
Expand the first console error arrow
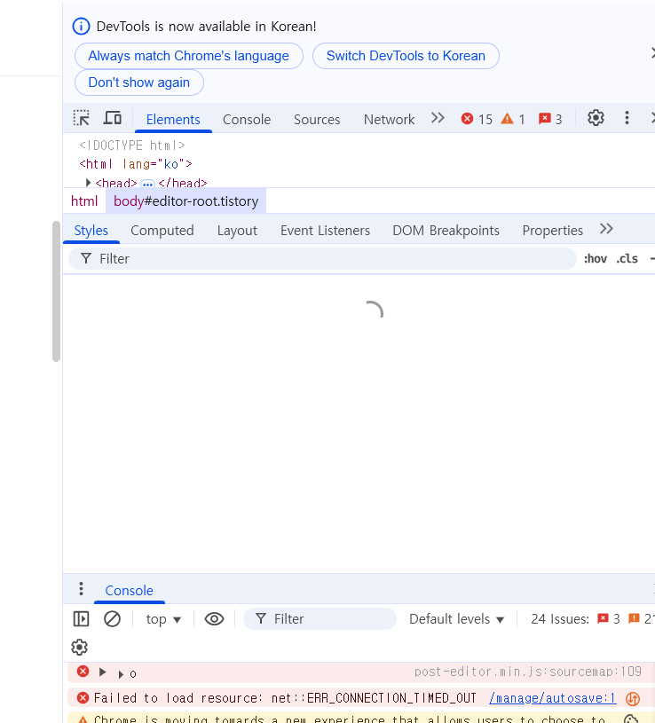102,672
